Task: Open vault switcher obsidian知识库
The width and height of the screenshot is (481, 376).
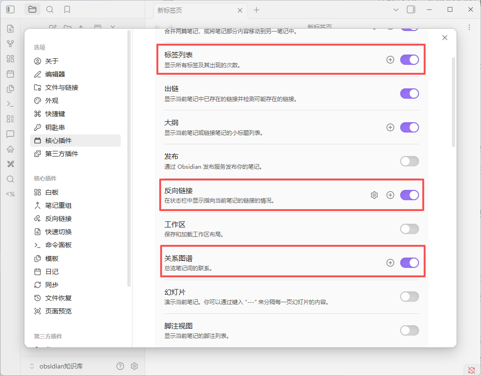Action: [57, 366]
